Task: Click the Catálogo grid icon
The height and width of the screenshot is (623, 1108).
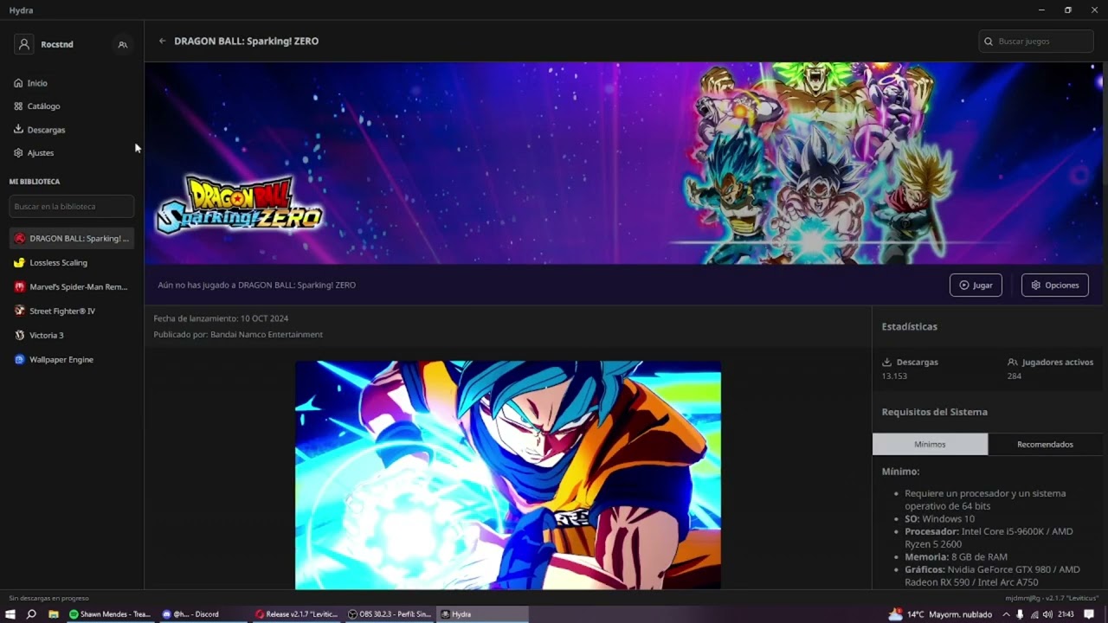Action: pyautogui.click(x=18, y=106)
